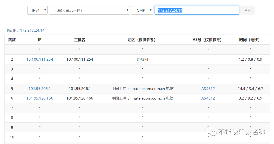Open the ICMP probe type dropdown

pos(142,10)
